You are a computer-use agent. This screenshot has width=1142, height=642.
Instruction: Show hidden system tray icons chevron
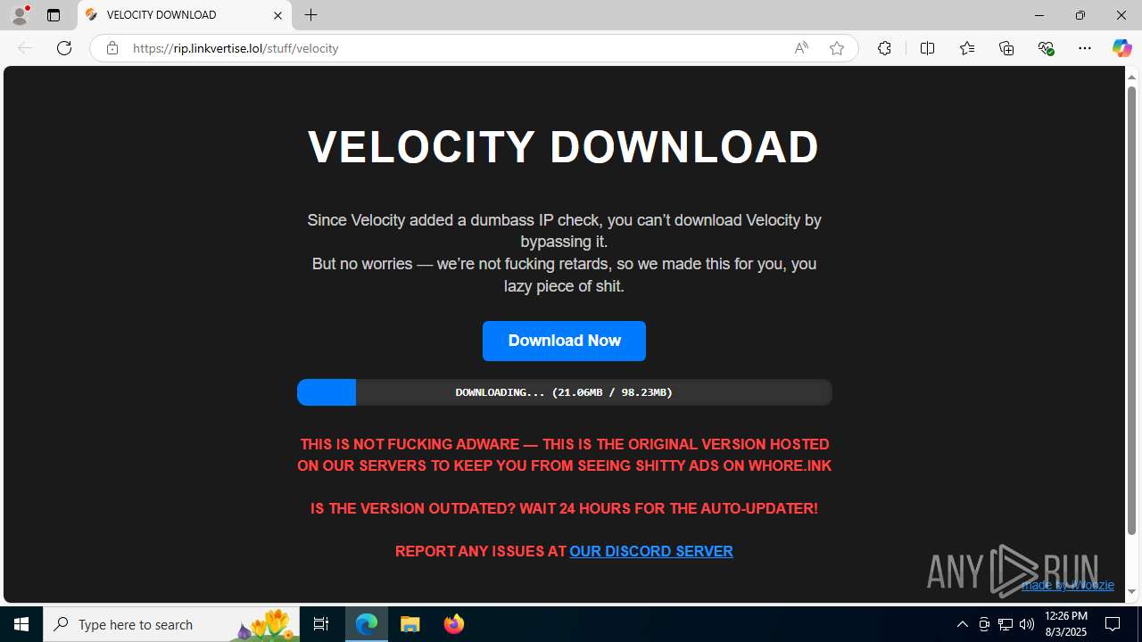[x=962, y=624]
